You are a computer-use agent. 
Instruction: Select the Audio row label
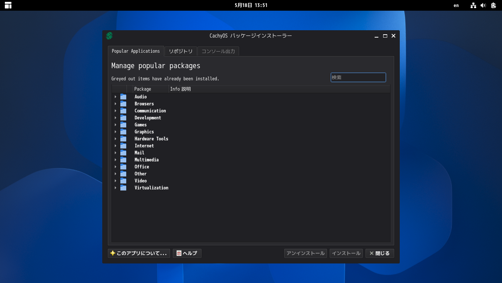pyautogui.click(x=141, y=97)
